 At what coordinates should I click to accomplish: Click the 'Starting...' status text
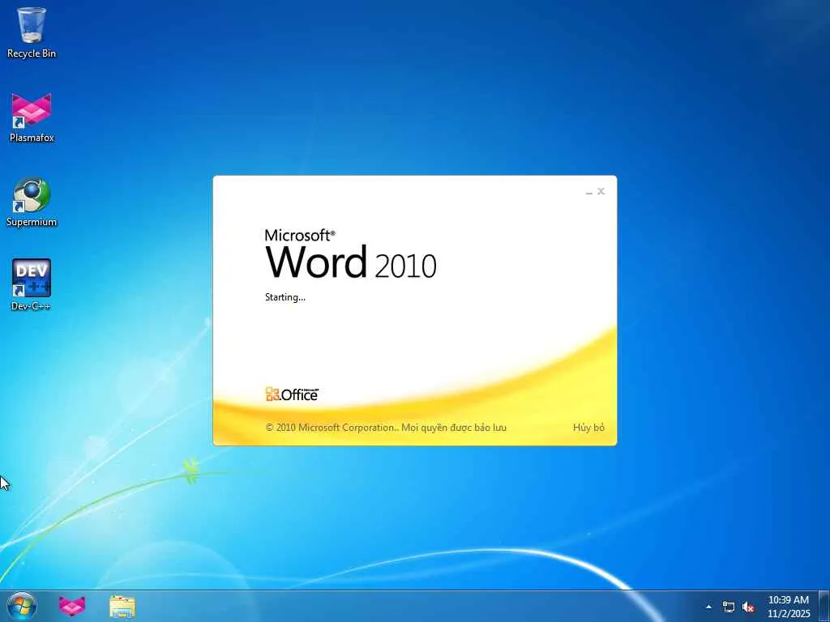[x=285, y=297]
